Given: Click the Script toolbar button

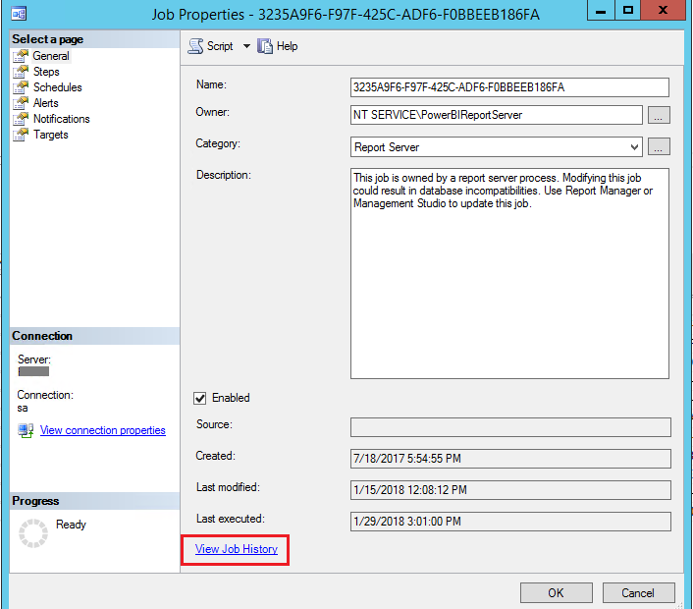Looking at the screenshot, I should tap(210, 46).
